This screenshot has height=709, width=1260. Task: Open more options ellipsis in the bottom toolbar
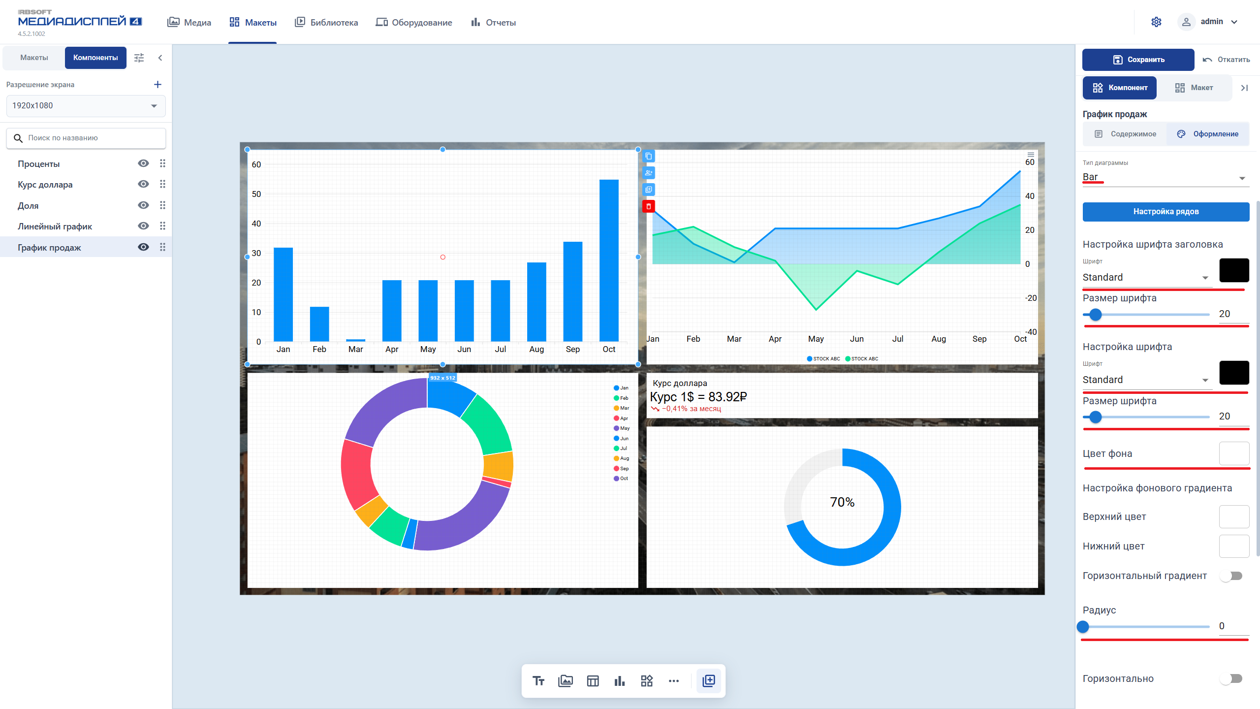[674, 681]
